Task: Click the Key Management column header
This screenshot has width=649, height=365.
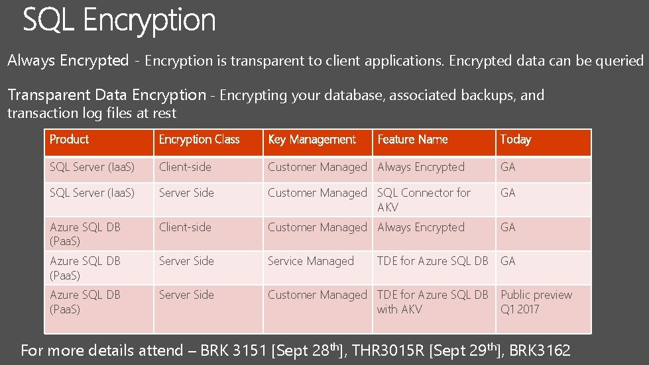Action: point(318,142)
